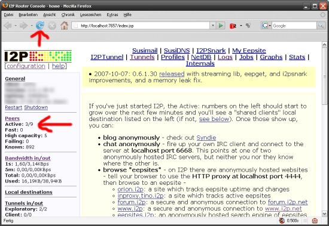Open the I2PTunnel link
Viewport: 329px width, 226px height.
107,57
